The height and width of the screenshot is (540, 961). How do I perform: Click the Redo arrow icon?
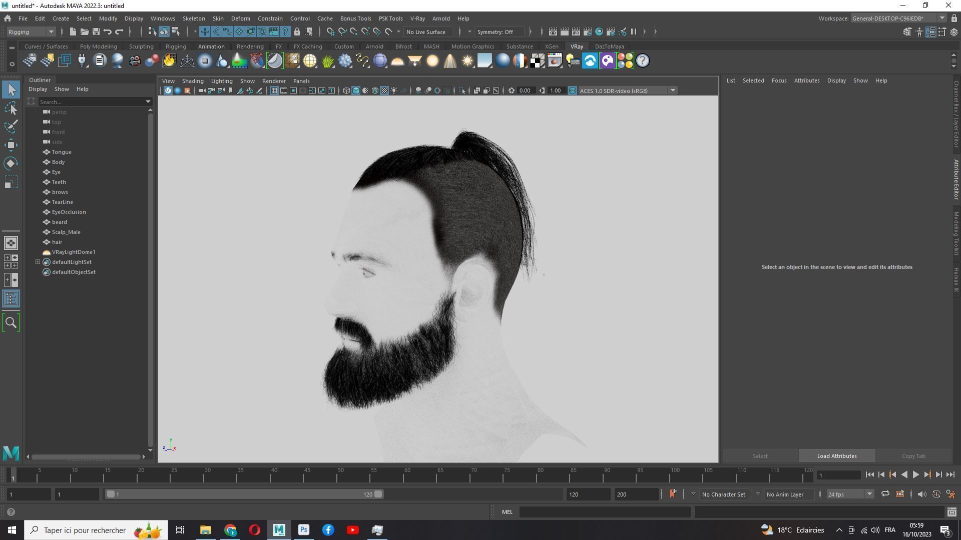click(x=119, y=32)
